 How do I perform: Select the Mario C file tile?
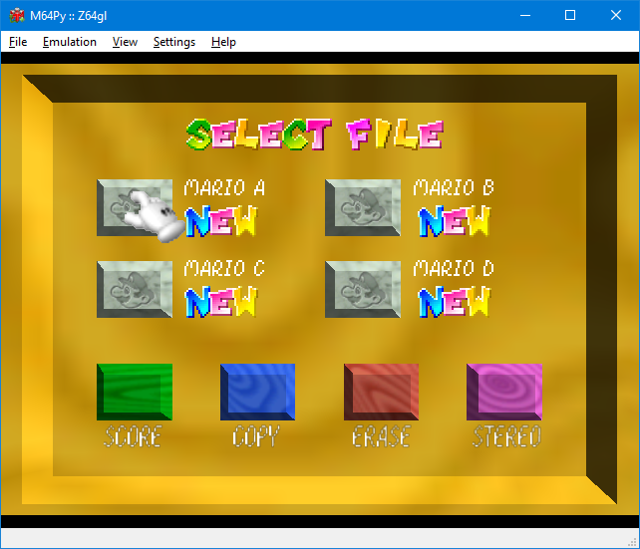point(135,289)
